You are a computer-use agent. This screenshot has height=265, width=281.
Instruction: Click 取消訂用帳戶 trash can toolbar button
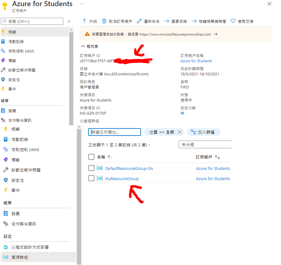pyautogui.click(x=117, y=21)
